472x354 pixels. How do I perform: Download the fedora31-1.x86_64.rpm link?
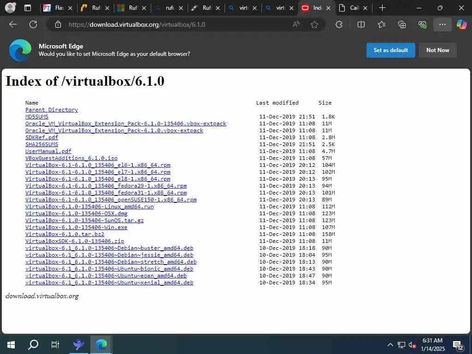(106, 193)
